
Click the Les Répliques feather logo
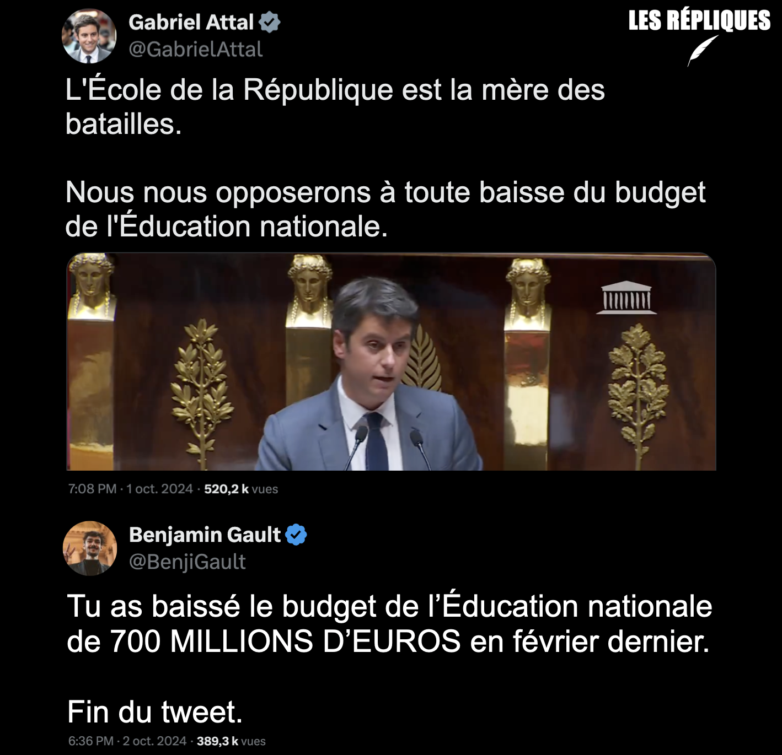click(x=703, y=51)
